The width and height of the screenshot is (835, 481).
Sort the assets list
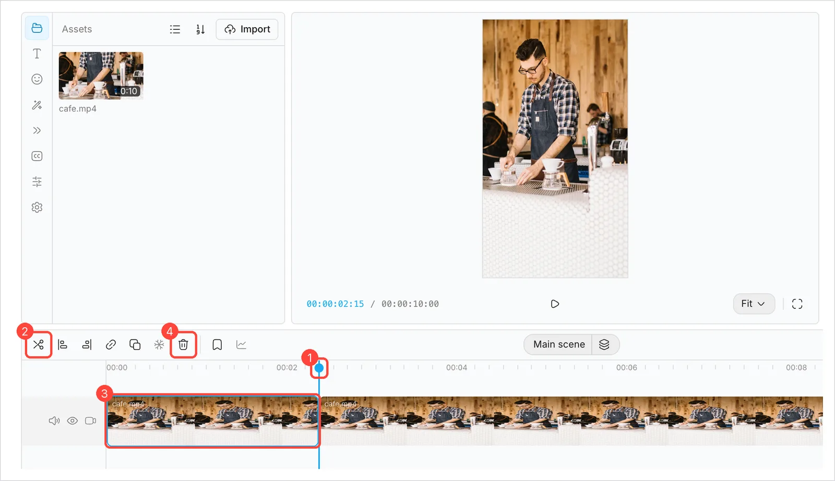pyautogui.click(x=200, y=29)
